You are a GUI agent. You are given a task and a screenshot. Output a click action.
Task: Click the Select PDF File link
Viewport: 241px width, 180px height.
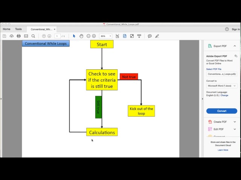pos(214,69)
